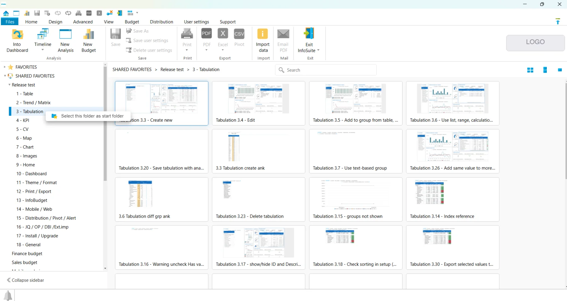Screen dimensions: 567x301
Task: Click the Email PDF button
Action: click(283, 41)
